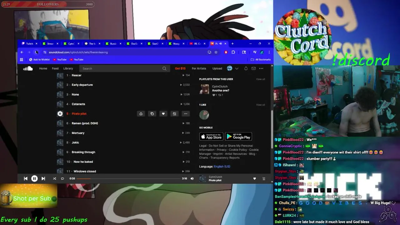The width and height of the screenshot is (400, 225).
Task: Click Get it on Google Play badge
Action: pyautogui.click(x=238, y=137)
